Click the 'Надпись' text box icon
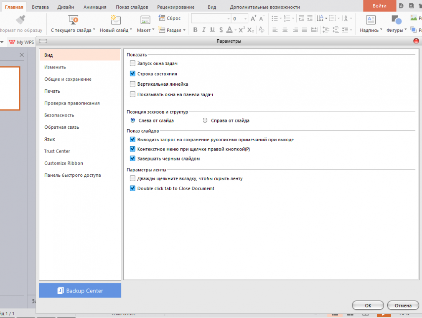Screen dimensions: 422x318 [x=371, y=20]
